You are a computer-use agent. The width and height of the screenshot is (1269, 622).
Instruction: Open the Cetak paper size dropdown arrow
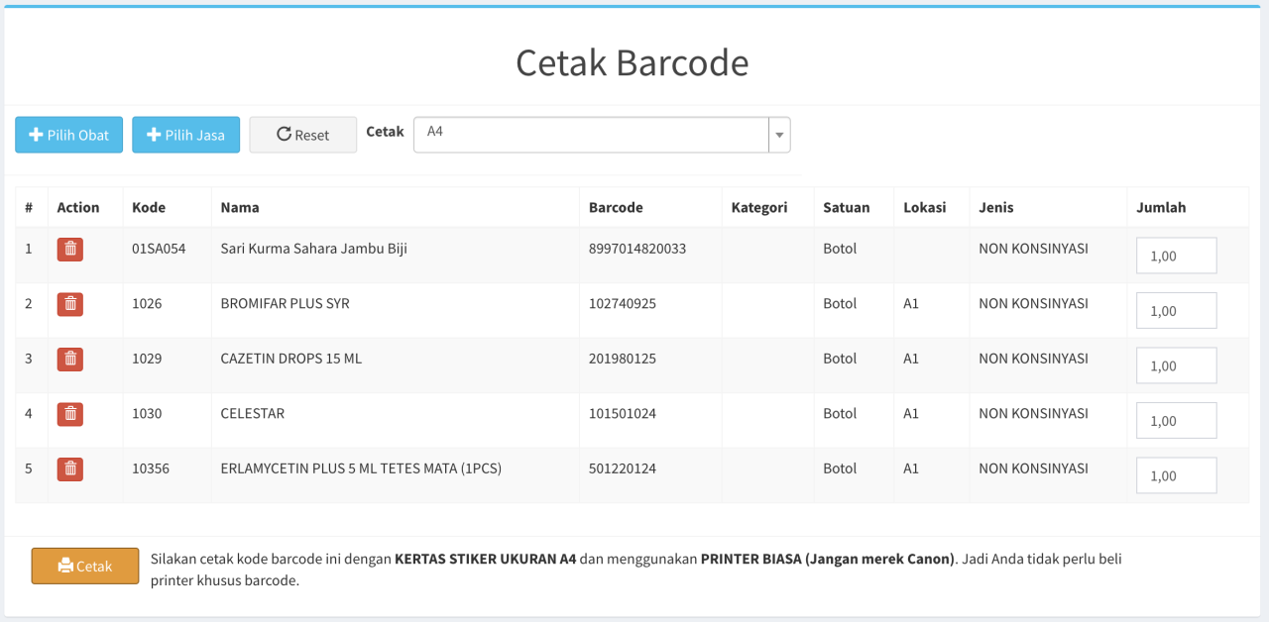779,135
